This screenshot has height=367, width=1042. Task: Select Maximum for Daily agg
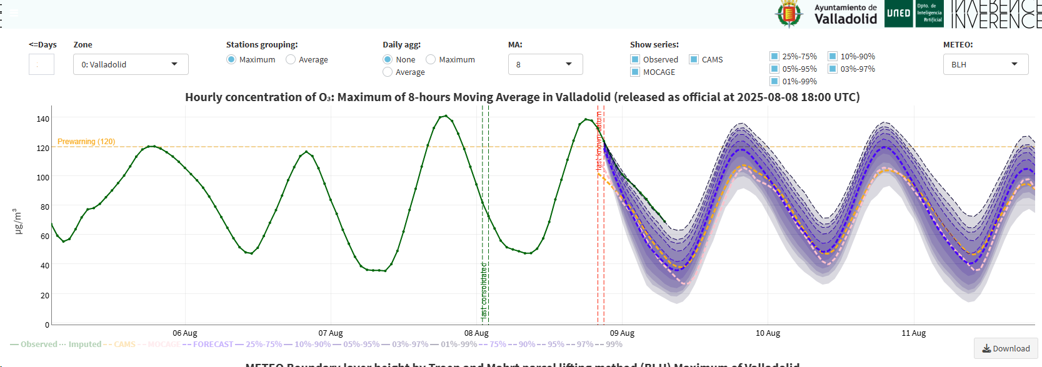point(431,60)
